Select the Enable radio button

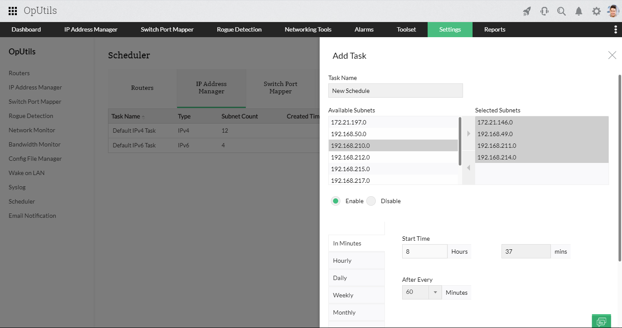pyautogui.click(x=336, y=201)
